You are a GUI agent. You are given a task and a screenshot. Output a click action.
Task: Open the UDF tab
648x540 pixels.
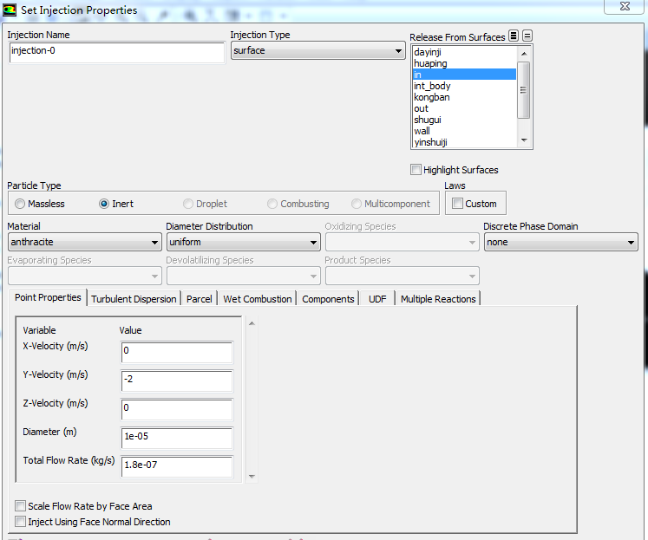pyautogui.click(x=377, y=299)
